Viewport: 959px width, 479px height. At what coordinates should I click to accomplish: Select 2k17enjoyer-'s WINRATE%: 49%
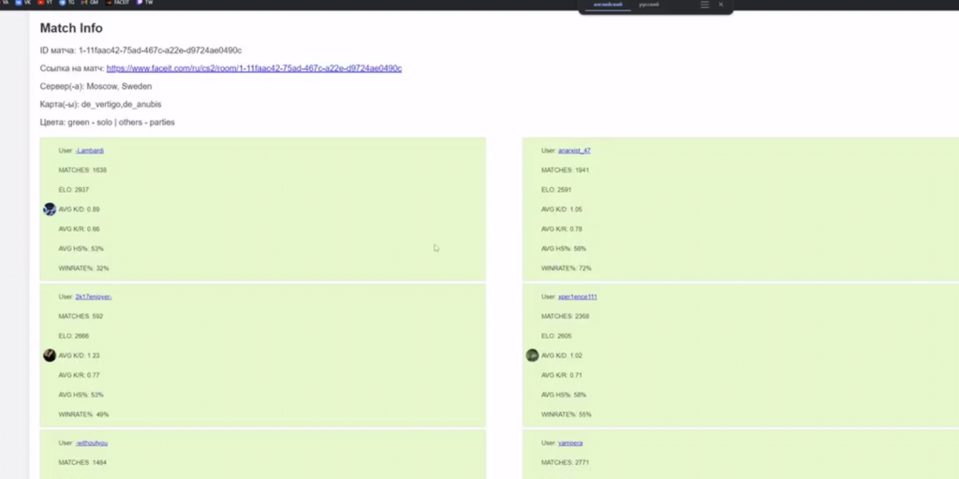click(83, 414)
